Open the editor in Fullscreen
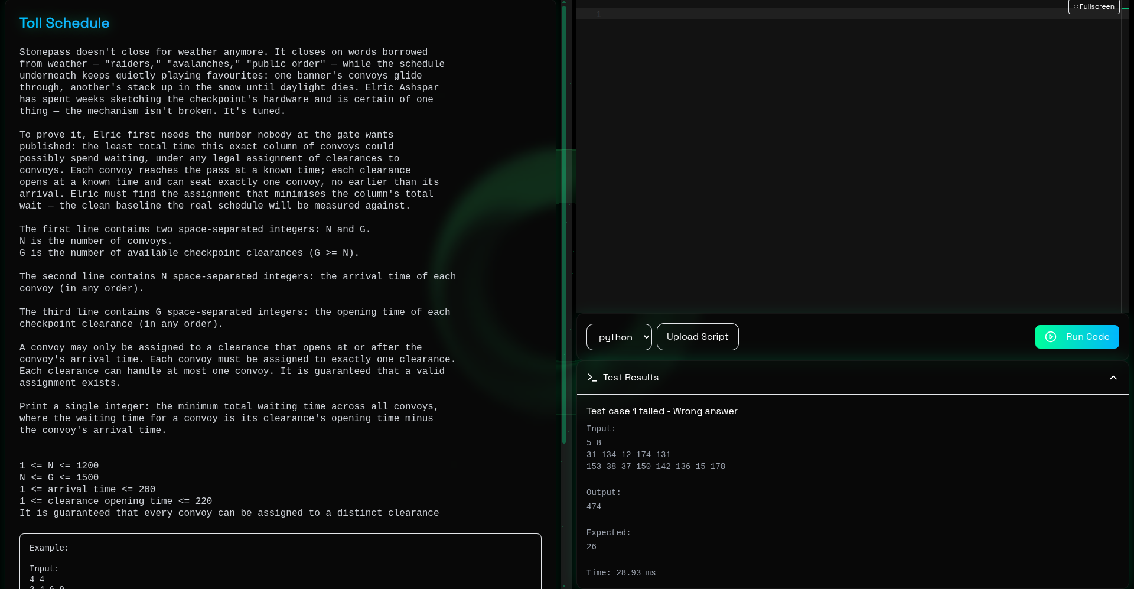 pos(1094,6)
